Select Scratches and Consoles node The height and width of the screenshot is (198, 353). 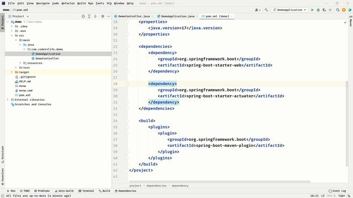(x=33, y=105)
